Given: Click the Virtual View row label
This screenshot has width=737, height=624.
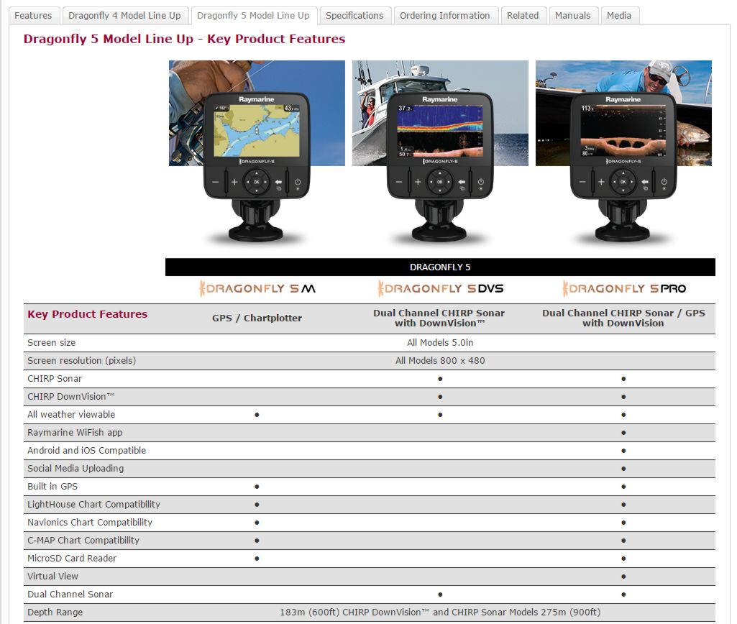Looking at the screenshot, I should coord(52,576).
